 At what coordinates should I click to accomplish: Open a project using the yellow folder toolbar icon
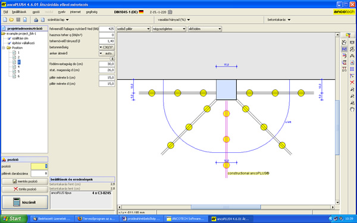(11, 20)
